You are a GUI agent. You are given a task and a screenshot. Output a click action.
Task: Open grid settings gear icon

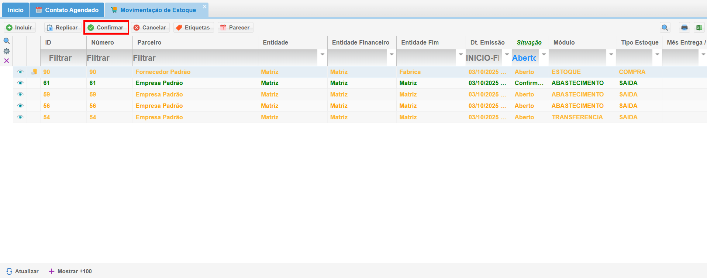7,51
